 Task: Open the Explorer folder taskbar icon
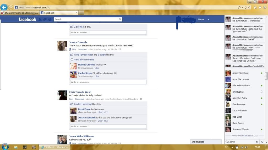(16, 147)
